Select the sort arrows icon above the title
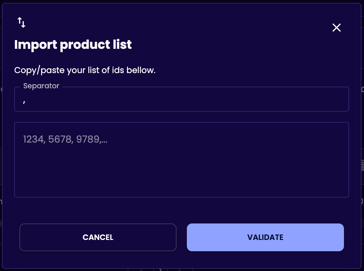Image resolution: width=364 pixels, height=271 pixels. click(22, 22)
